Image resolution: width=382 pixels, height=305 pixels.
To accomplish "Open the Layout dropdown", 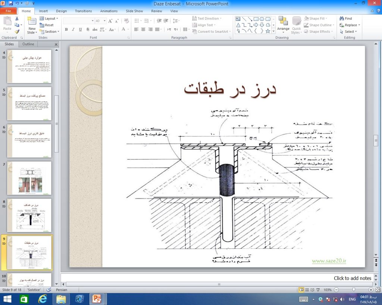I will (49, 19).
